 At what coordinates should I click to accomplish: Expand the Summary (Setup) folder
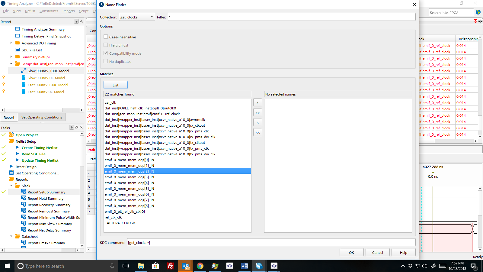coord(11,57)
